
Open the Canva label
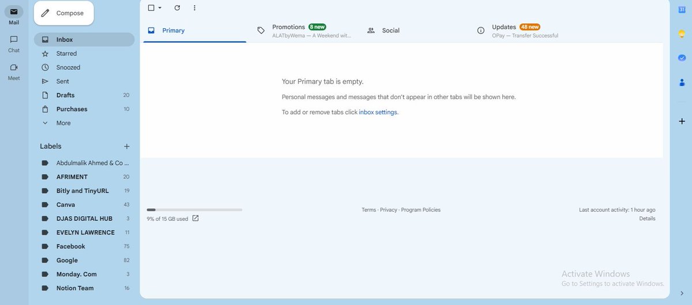coord(84,205)
